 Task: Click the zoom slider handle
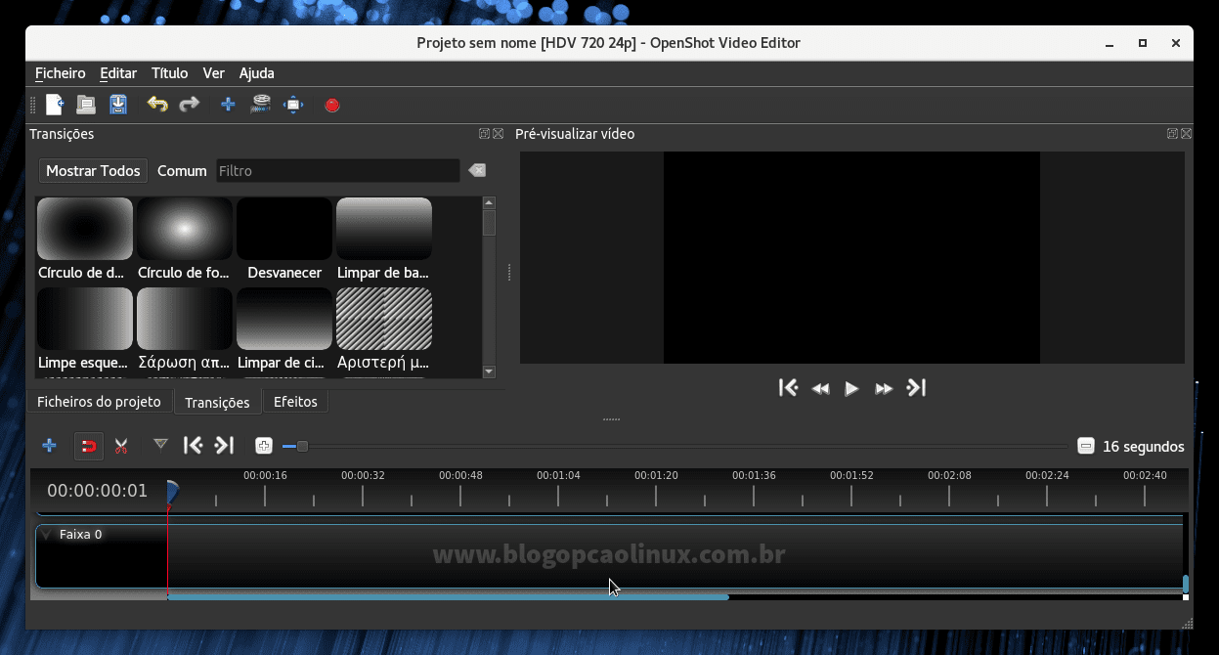tap(302, 446)
